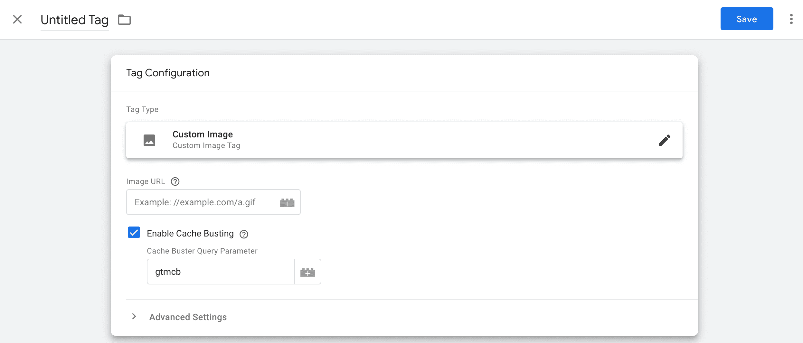
Task: Click the Tag Configuration header
Action: [168, 73]
